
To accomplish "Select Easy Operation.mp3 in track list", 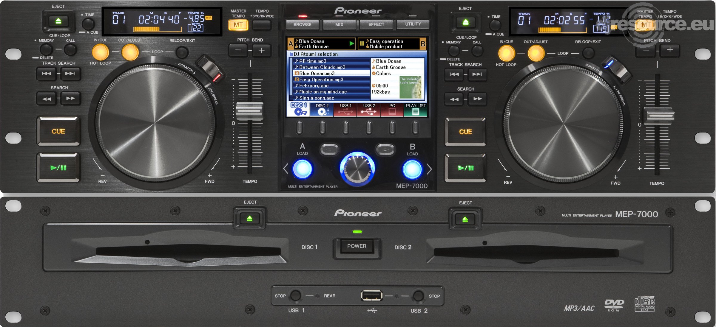I will tap(331, 80).
